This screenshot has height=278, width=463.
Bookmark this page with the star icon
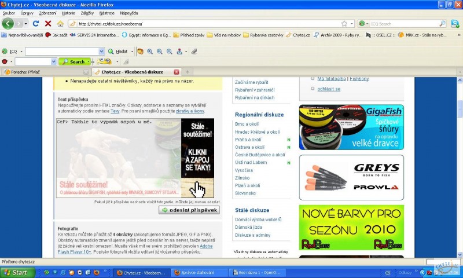344,24
